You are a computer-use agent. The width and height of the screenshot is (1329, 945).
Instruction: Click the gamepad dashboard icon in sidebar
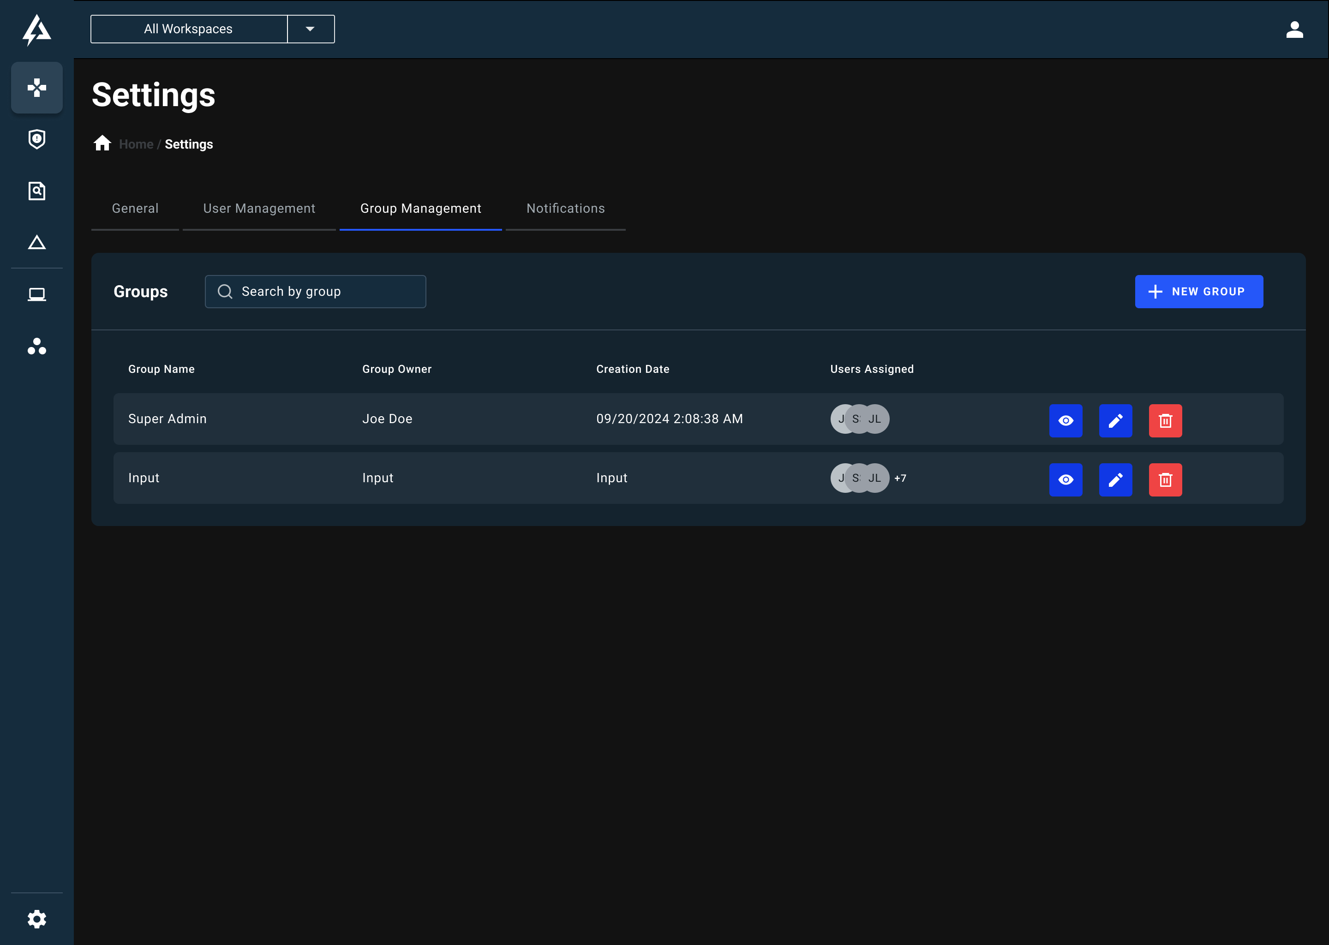click(x=36, y=88)
